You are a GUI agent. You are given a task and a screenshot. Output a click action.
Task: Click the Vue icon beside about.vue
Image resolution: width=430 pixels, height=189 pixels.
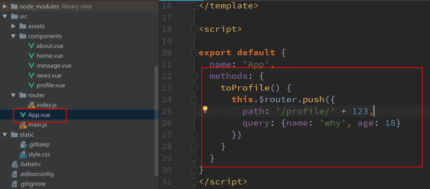[32, 46]
